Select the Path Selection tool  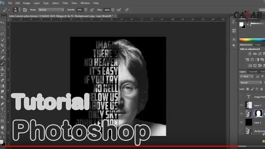coord(2,115)
